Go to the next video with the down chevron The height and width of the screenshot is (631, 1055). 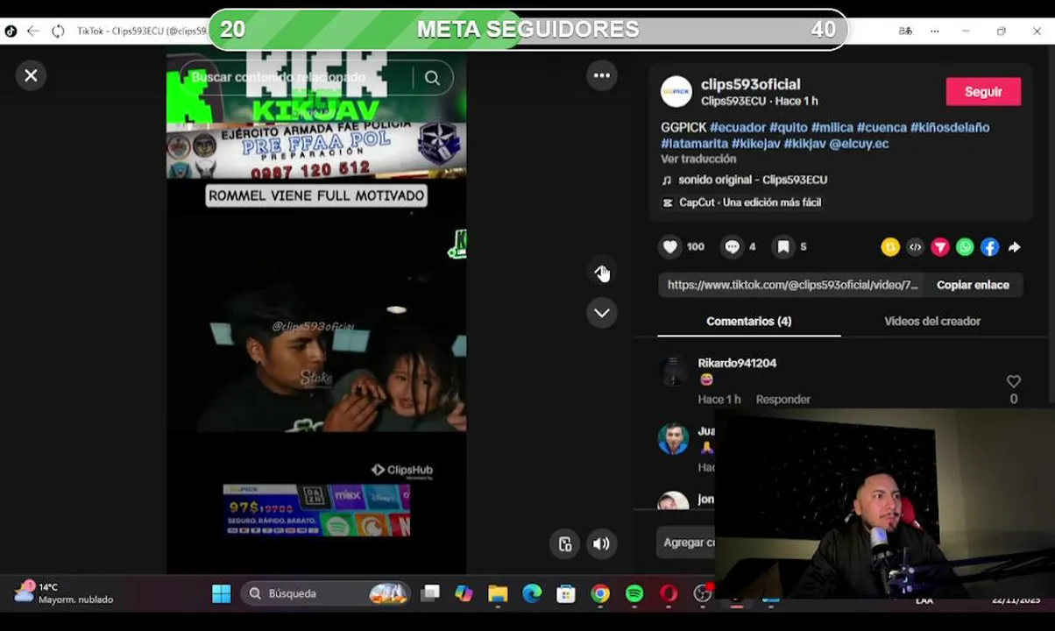[x=602, y=313]
